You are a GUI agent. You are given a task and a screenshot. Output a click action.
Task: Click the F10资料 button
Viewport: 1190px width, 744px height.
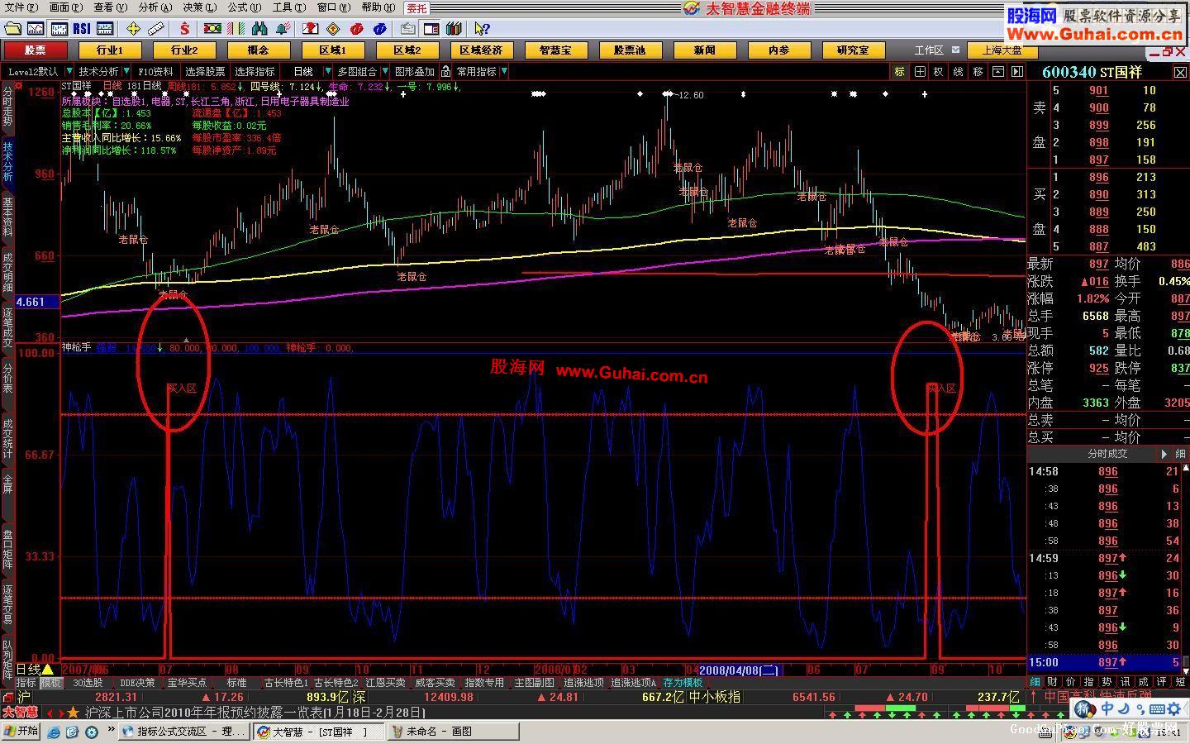coord(155,72)
